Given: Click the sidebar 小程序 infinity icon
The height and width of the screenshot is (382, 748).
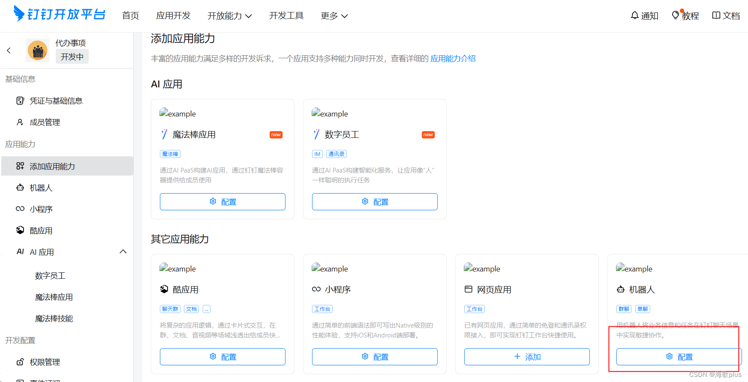Looking at the screenshot, I should [20, 209].
